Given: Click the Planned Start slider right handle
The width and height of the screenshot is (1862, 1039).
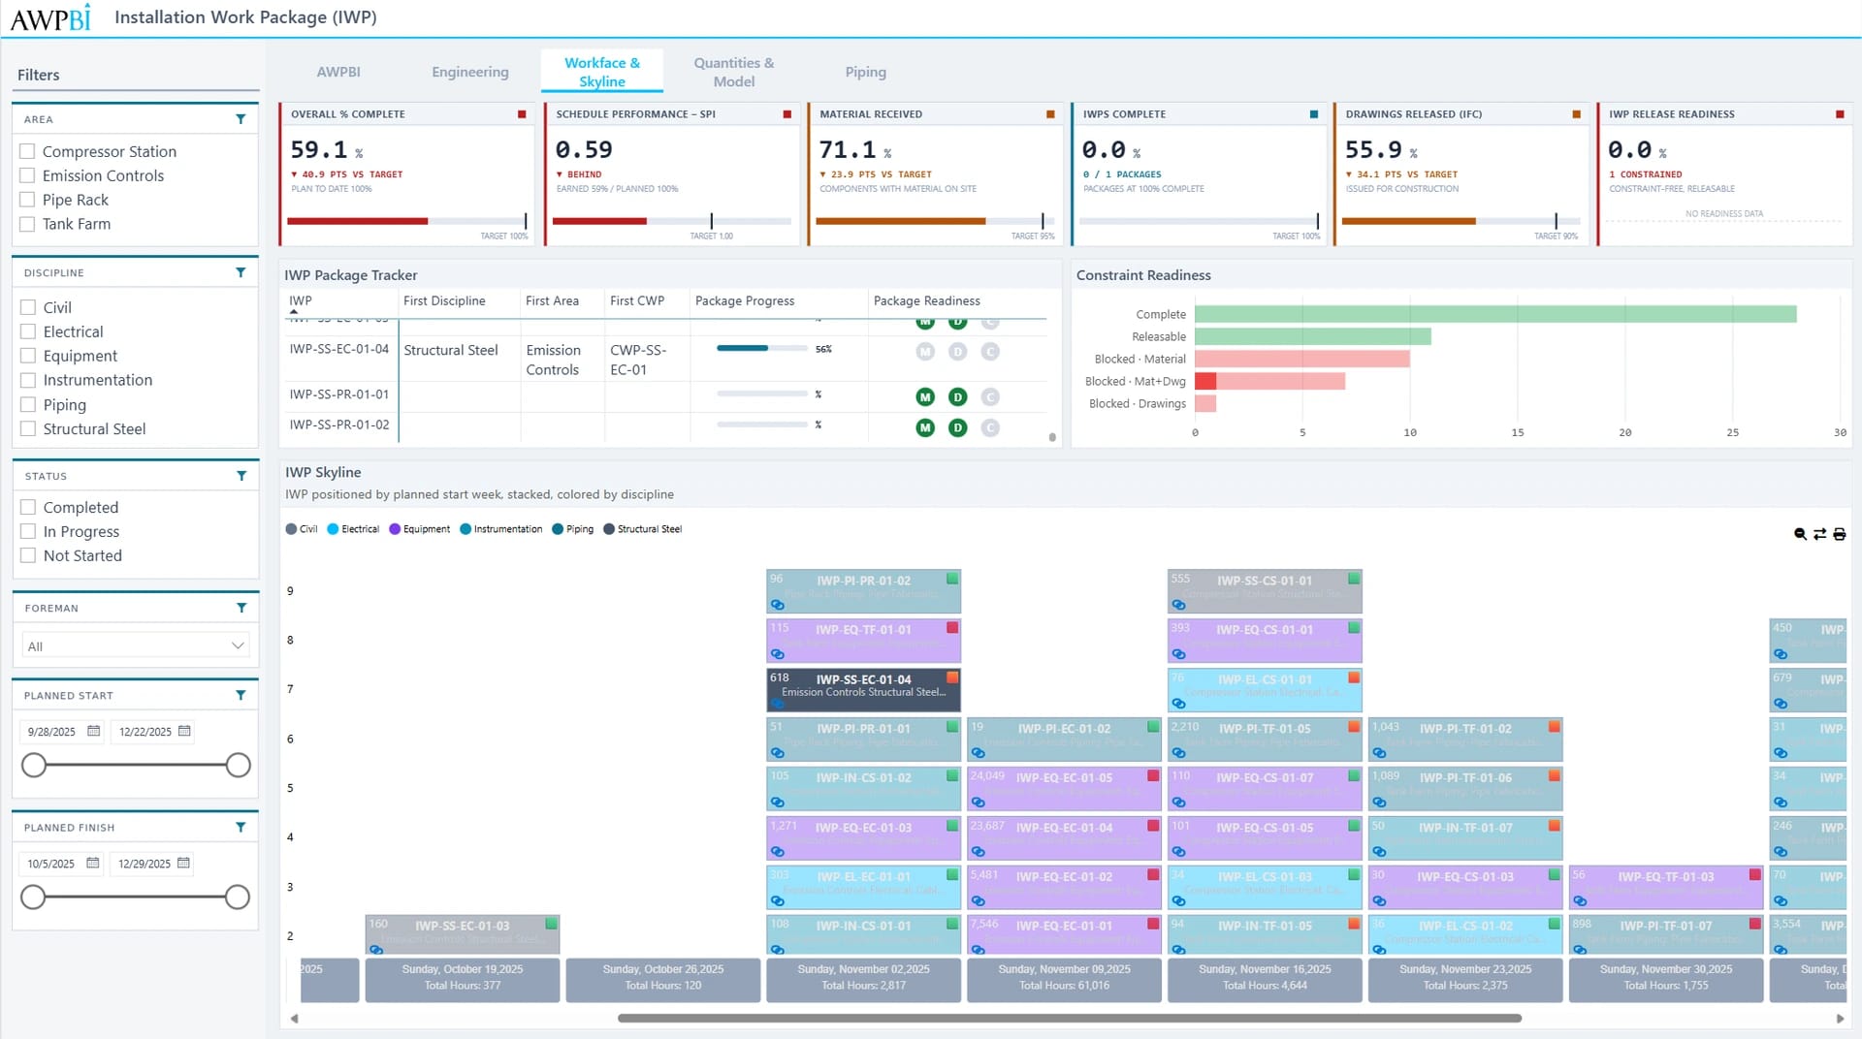Looking at the screenshot, I should point(239,765).
